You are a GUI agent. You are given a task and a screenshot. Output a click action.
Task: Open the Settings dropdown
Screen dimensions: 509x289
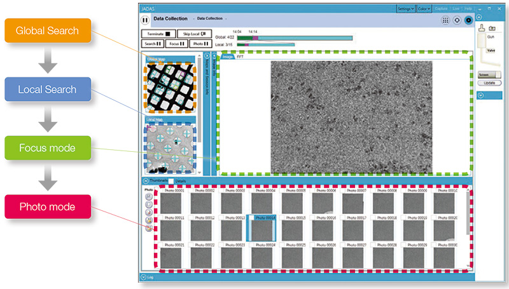[x=405, y=9]
